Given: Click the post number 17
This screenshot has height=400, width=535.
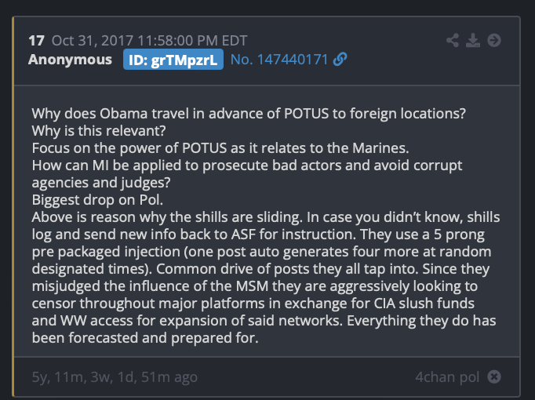Looking at the screenshot, I should [36, 40].
